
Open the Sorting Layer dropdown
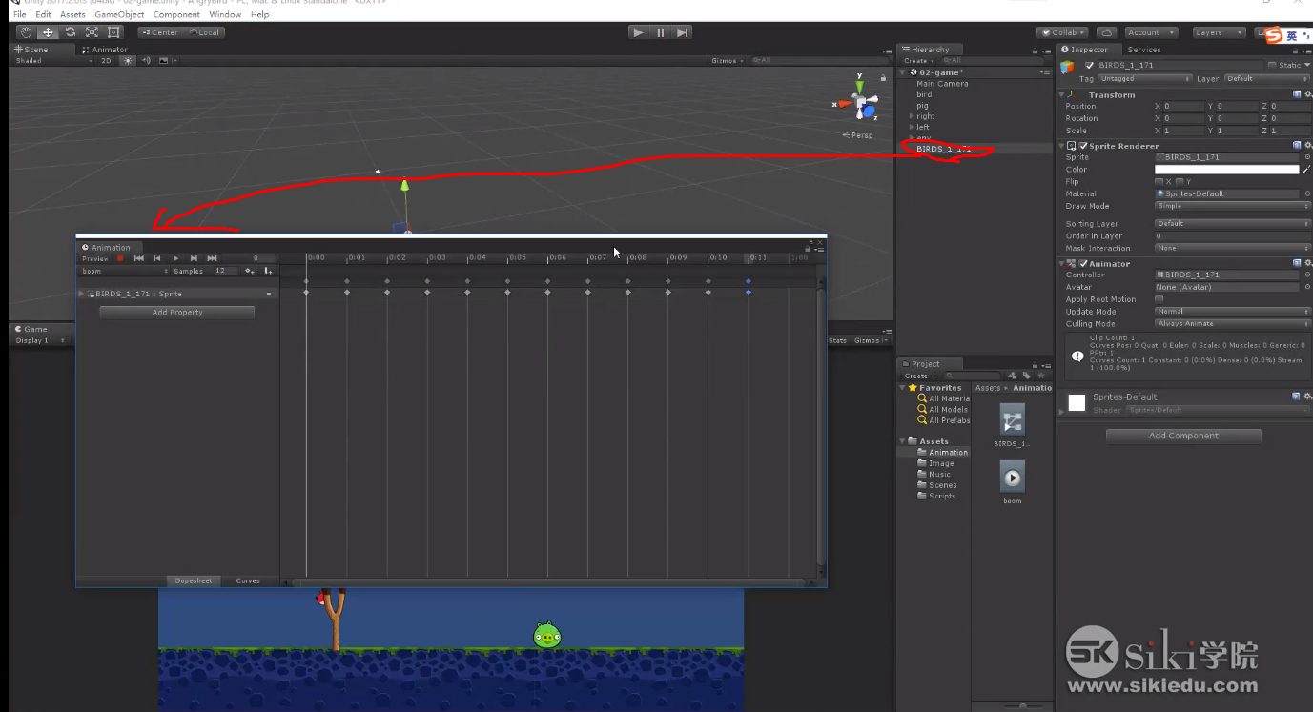[1232, 224]
